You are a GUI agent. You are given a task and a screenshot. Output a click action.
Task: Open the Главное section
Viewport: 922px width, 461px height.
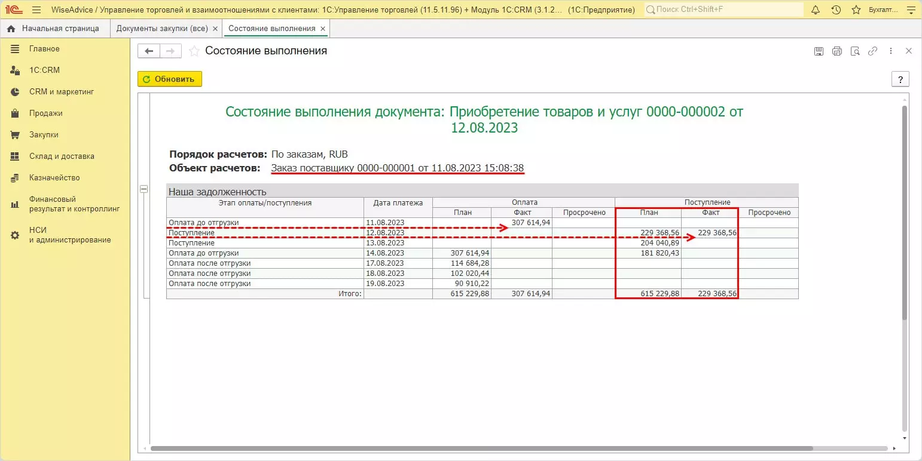pyautogui.click(x=65, y=49)
